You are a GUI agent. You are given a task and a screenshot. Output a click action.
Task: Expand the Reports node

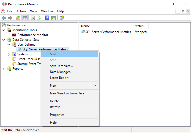4,69
